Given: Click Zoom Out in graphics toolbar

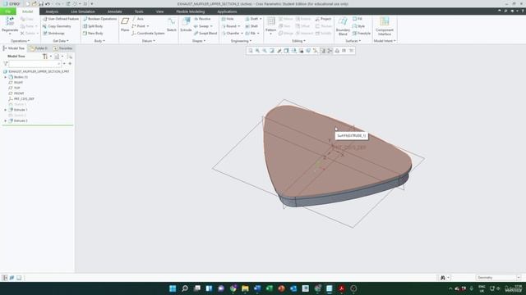Looking at the screenshot, I should [265, 51].
